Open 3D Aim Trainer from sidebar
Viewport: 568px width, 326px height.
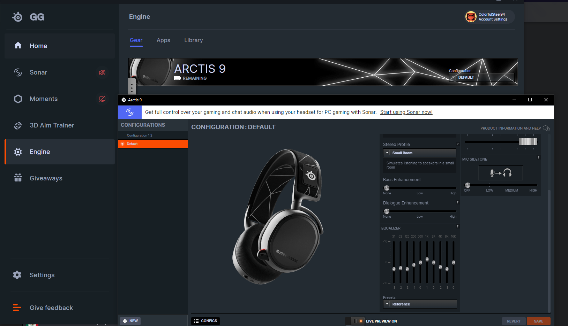click(60, 125)
